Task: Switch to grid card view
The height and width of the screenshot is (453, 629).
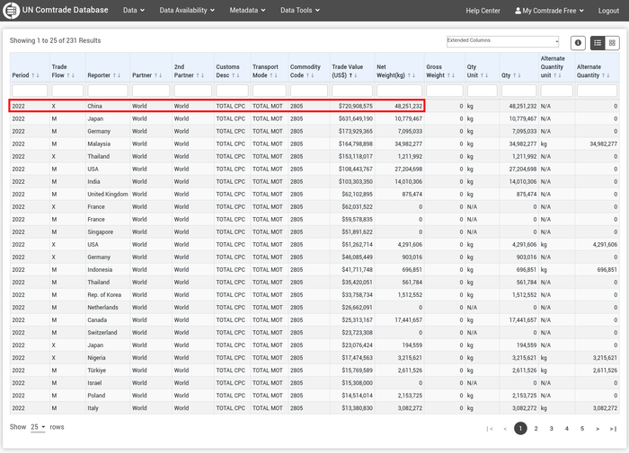Action: point(612,43)
